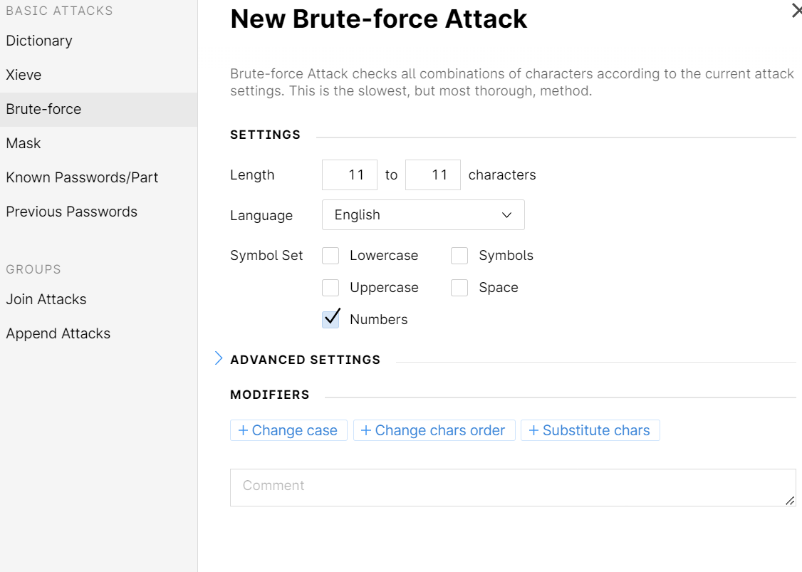Uncheck the Numbers checkbox
The height and width of the screenshot is (572, 802).
[x=330, y=319]
